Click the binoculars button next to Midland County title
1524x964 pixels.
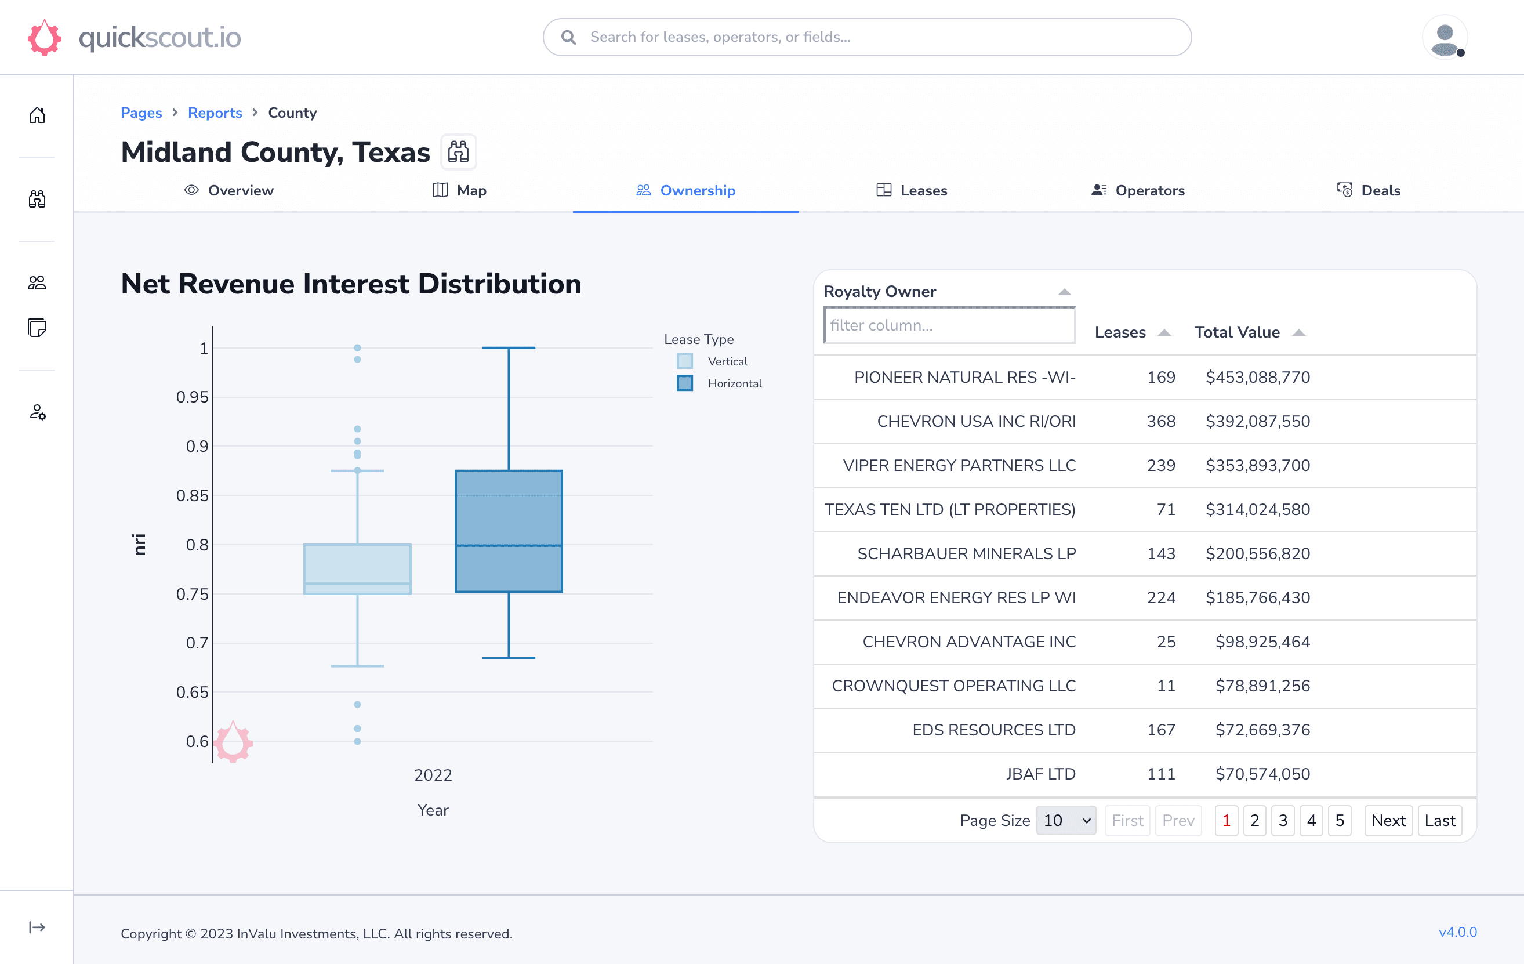[458, 152]
